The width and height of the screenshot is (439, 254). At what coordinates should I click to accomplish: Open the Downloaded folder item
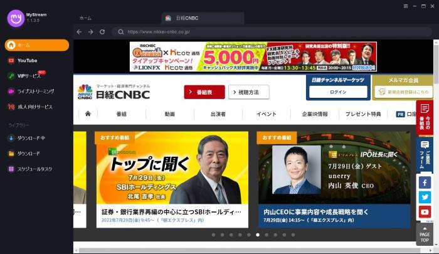[24, 154]
